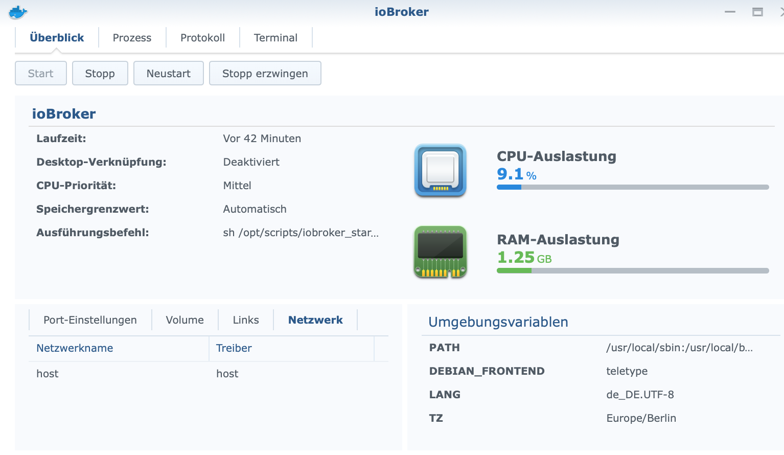Click the Umgebungsvariablen heading
This screenshot has height=455, width=784.
498,322
